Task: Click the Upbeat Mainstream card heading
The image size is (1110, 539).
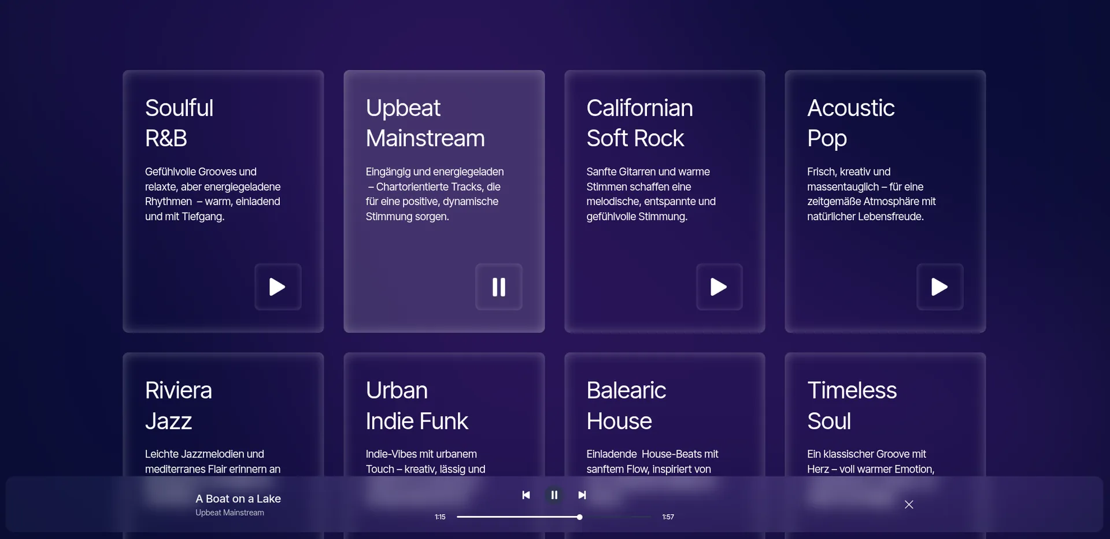Action: [x=425, y=123]
